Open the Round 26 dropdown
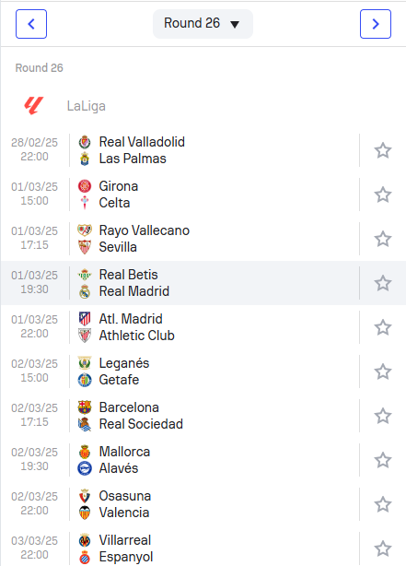The height and width of the screenshot is (566, 406). [203, 24]
